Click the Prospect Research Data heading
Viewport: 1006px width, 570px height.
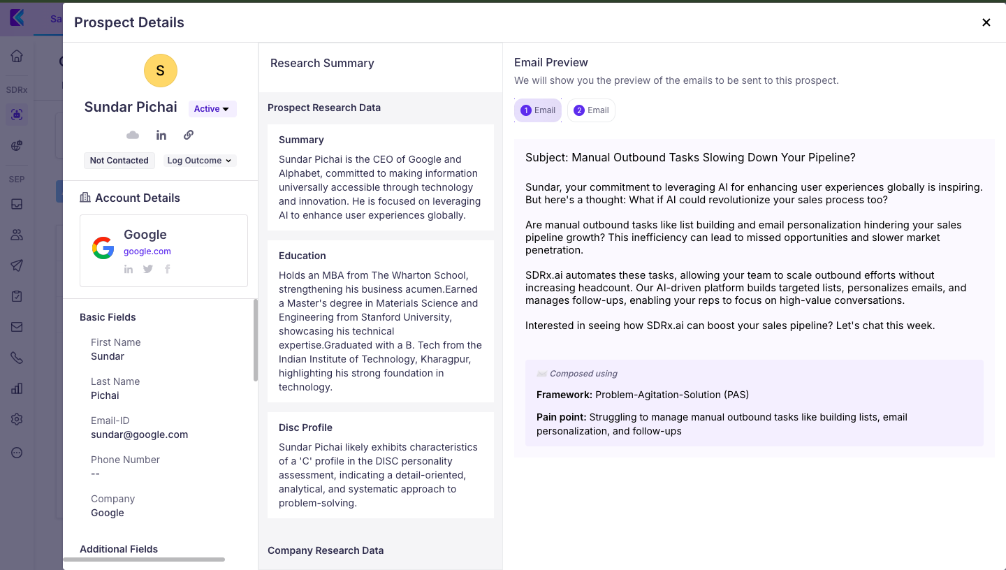coord(324,108)
